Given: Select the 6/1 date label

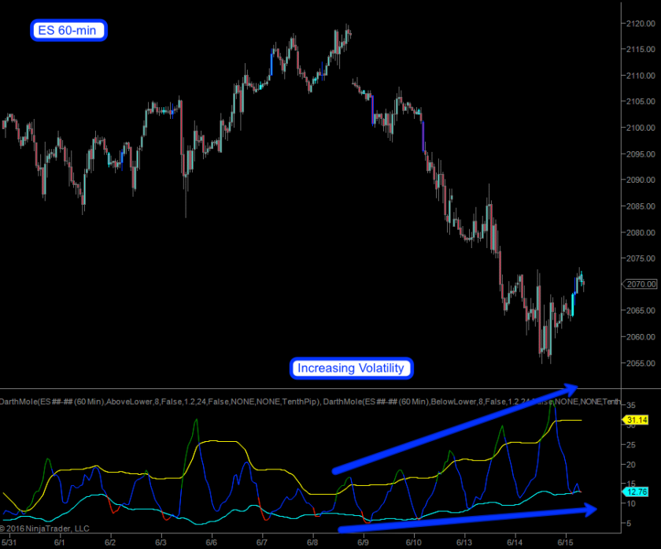Looking at the screenshot, I should tap(60, 543).
